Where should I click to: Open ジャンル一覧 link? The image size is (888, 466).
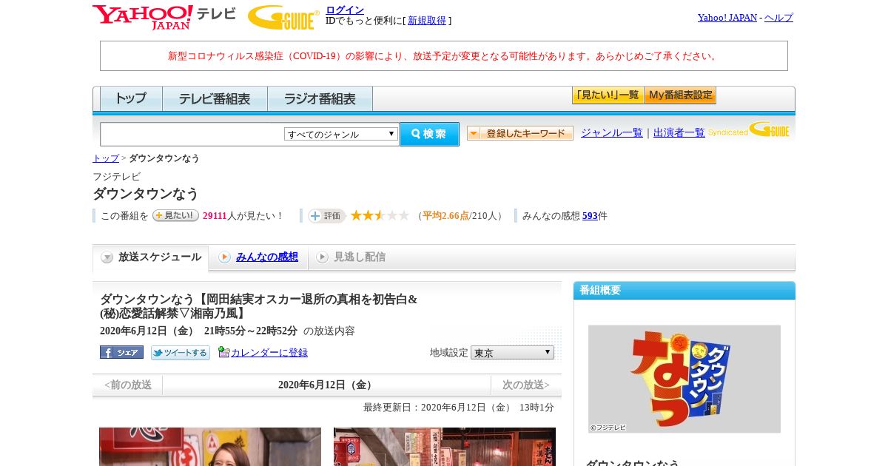[x=612, y=133]
